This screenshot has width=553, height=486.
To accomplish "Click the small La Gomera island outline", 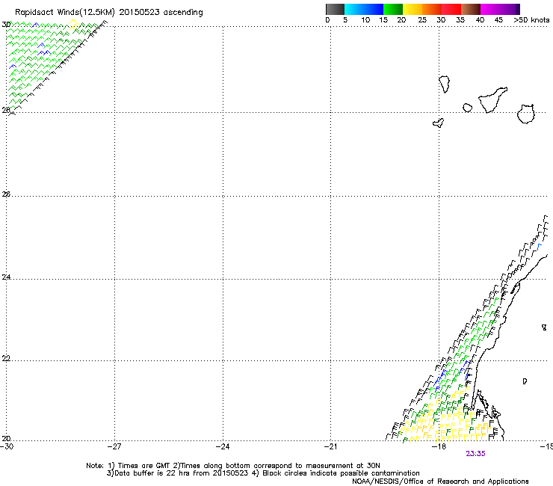I will click(x=467, y=108).
